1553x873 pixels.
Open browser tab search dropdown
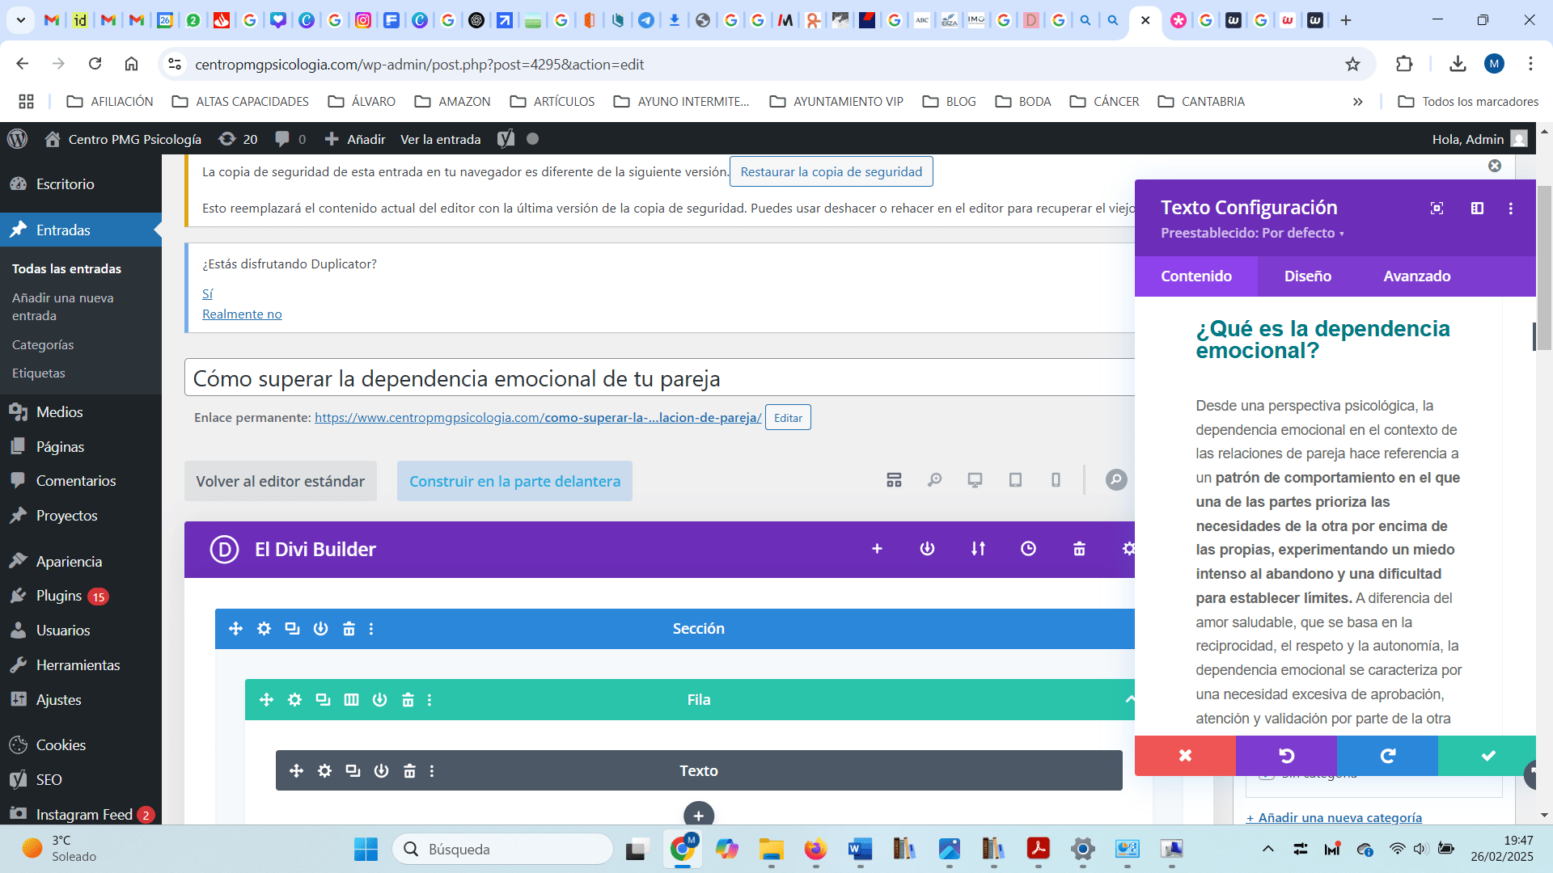click(x=20, y=20)
